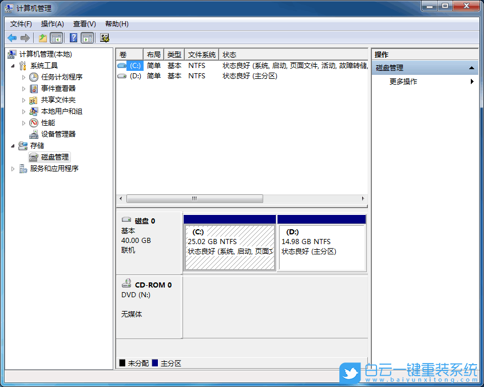The image size is (484, 387).
Task: Open the 查看(V) menu
Action: coord(84,23)
